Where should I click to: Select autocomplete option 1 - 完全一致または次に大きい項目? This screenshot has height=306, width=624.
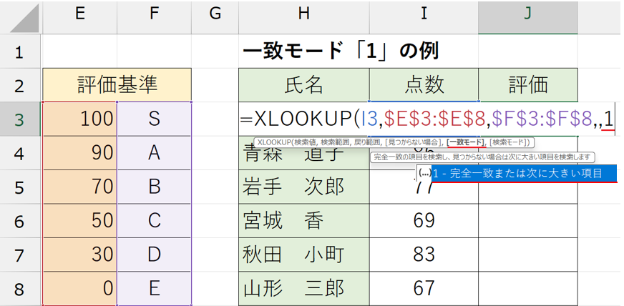pyautogui.click(x=522, y=173)
